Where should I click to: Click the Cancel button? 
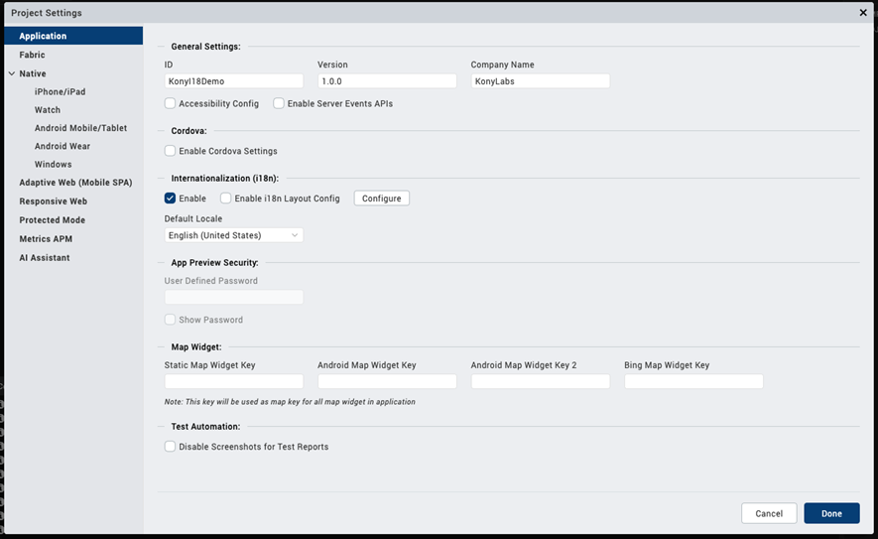[769, 513]
